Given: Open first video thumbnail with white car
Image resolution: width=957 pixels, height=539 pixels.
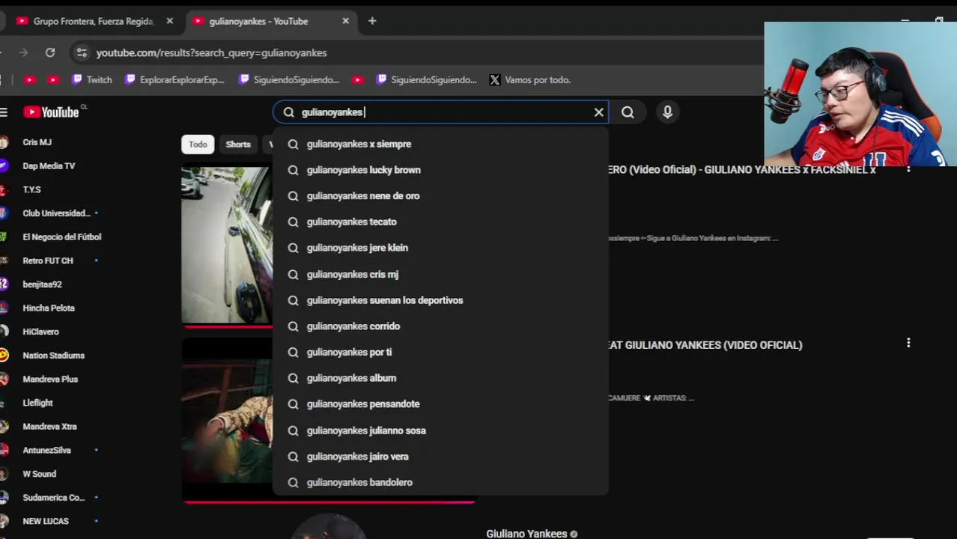Looking at the screenshot, I should (x=227, y=246).
